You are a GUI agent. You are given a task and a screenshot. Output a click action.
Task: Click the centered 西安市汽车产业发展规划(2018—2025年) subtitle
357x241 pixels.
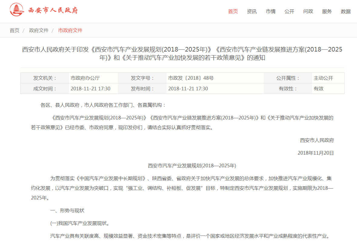tap(192, 166)
